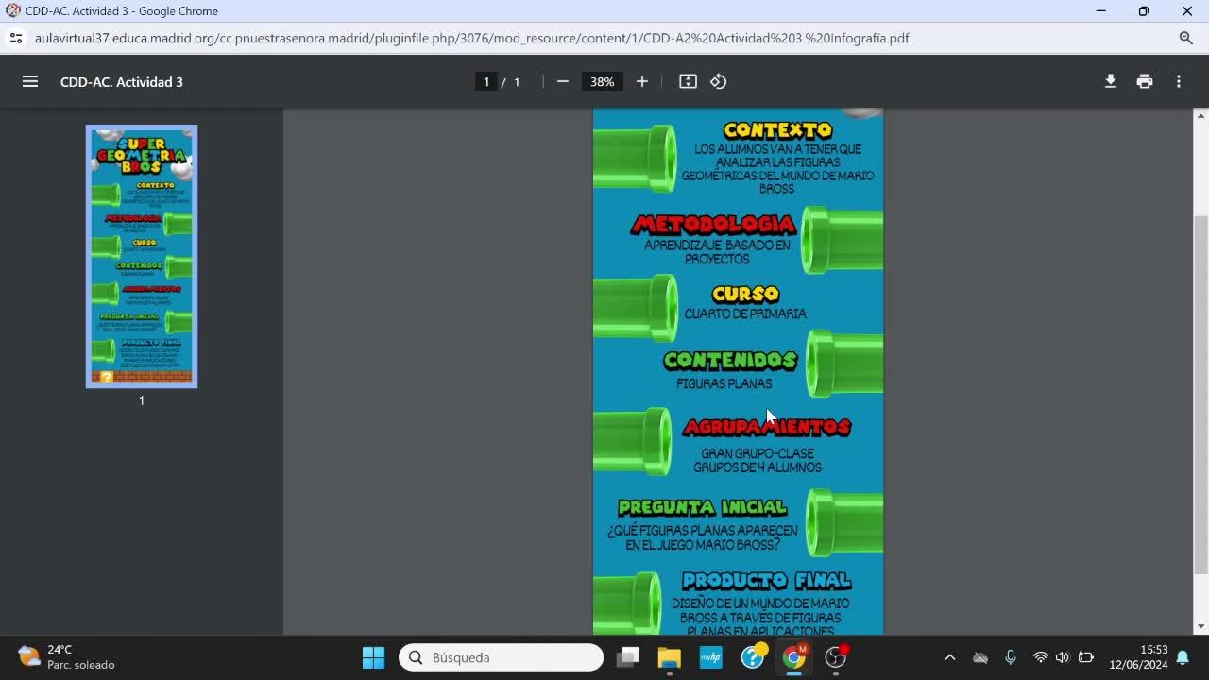Screen dimensions: 1209x680
Task: Click the AGRUPAMIENTOS heading in the infographic
Action: tap(767, 428)
